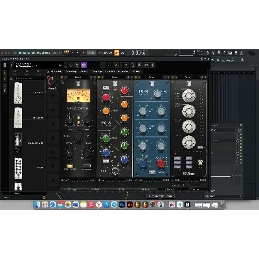Image resolution: width=259 pixels, height=259 pixels.
Task: Click the purple home icon in rack toolbar
Action: point(84,65)
